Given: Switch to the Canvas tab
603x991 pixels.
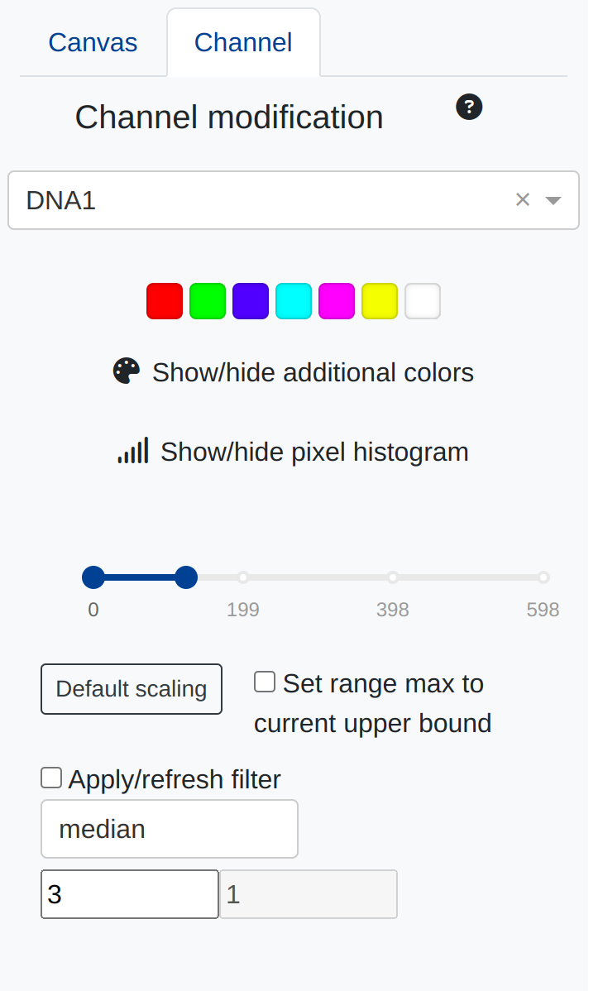Looking at the screenshot, I should (x=93, y=43).
